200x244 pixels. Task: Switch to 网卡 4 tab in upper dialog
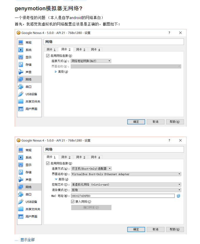point(96,50)
